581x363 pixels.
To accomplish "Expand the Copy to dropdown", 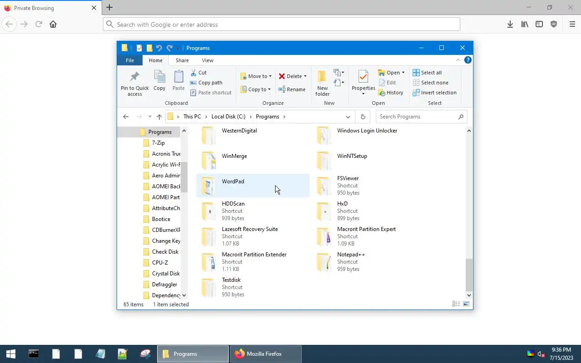I will [x=269, y=89].
